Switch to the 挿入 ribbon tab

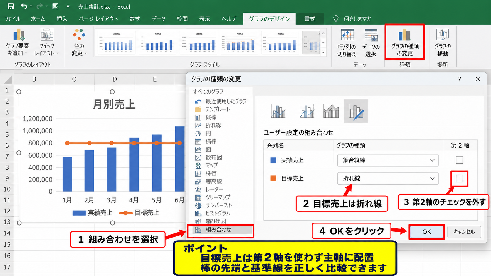tap(62, 19)
